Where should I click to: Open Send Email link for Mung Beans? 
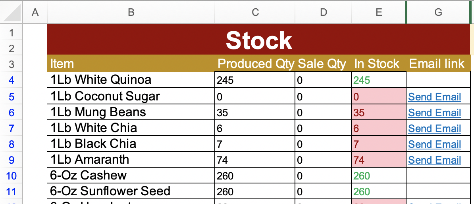(434, 113)
